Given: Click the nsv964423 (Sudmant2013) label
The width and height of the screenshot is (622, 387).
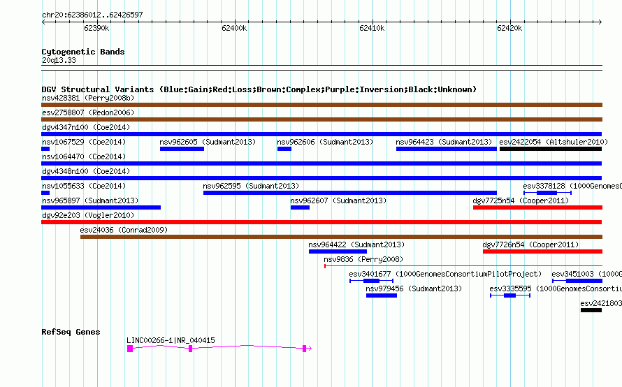Looking at the screenshot, I should pyautogui.click(x=444, y=142).
